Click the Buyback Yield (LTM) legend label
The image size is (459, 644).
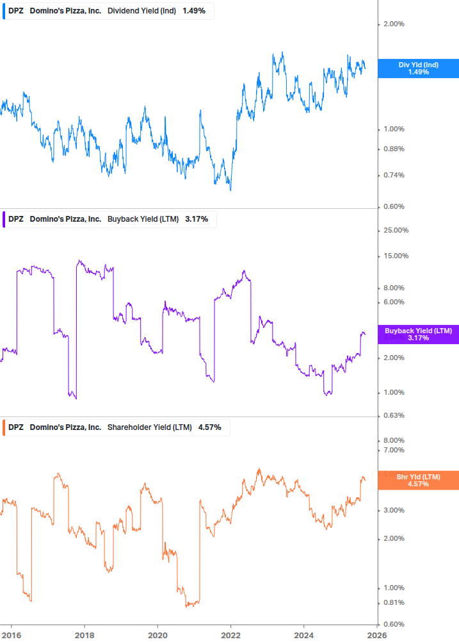143,219
